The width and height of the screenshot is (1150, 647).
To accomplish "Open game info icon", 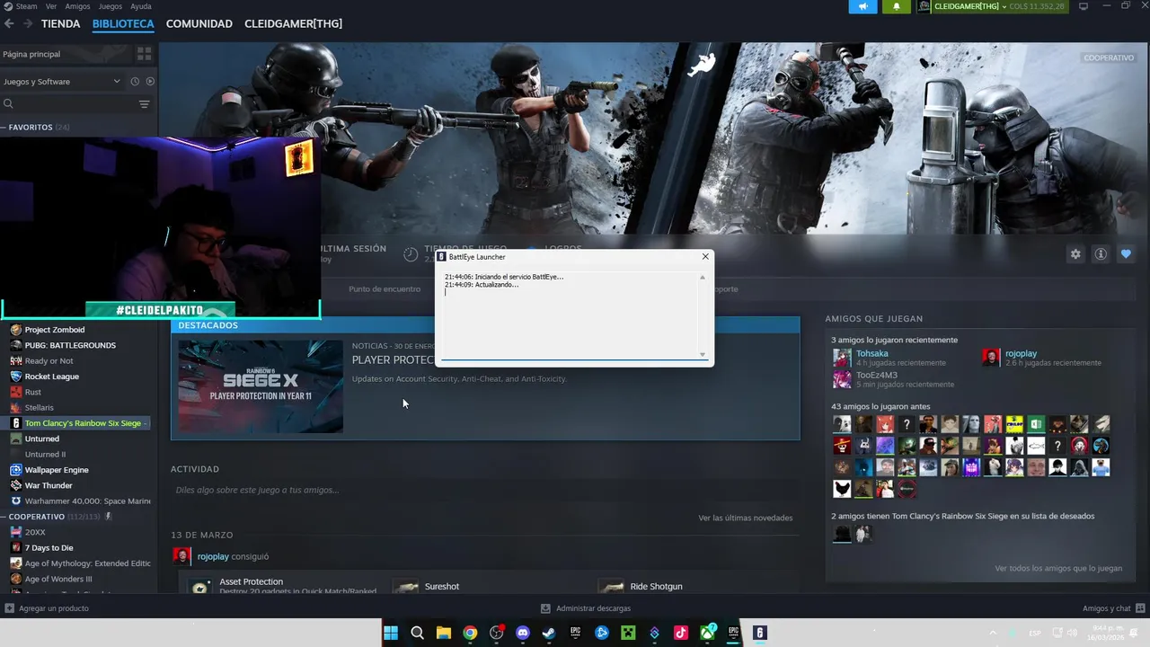I will pyautogui.click(x=1101, y=254).
